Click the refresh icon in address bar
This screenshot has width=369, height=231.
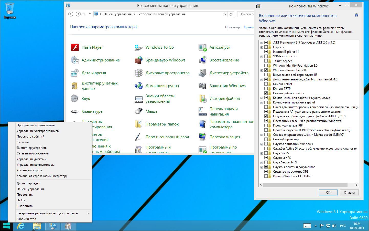(231, 14)
